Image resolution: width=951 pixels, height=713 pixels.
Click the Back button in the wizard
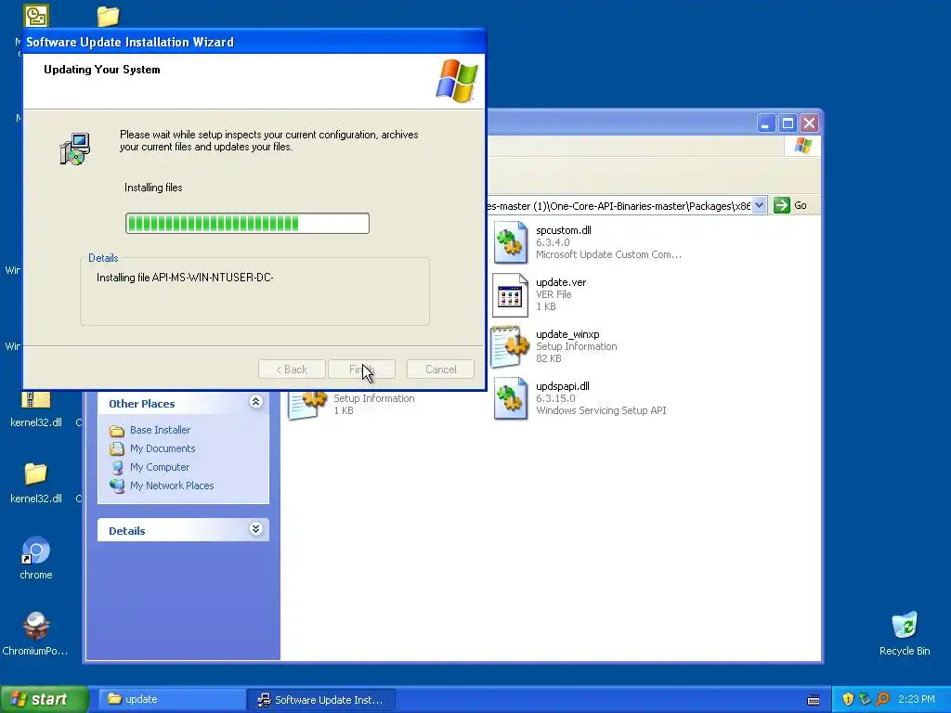pos(292,369)
